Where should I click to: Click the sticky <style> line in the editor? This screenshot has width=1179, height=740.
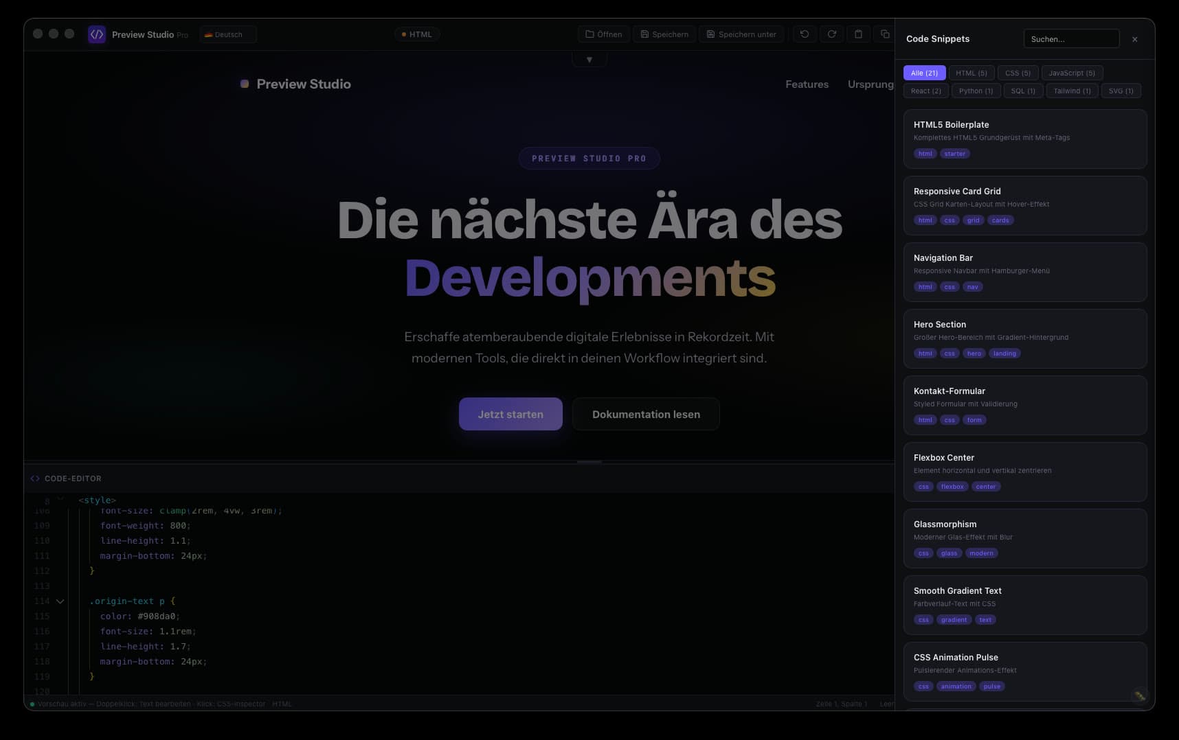tap(97, 500)
